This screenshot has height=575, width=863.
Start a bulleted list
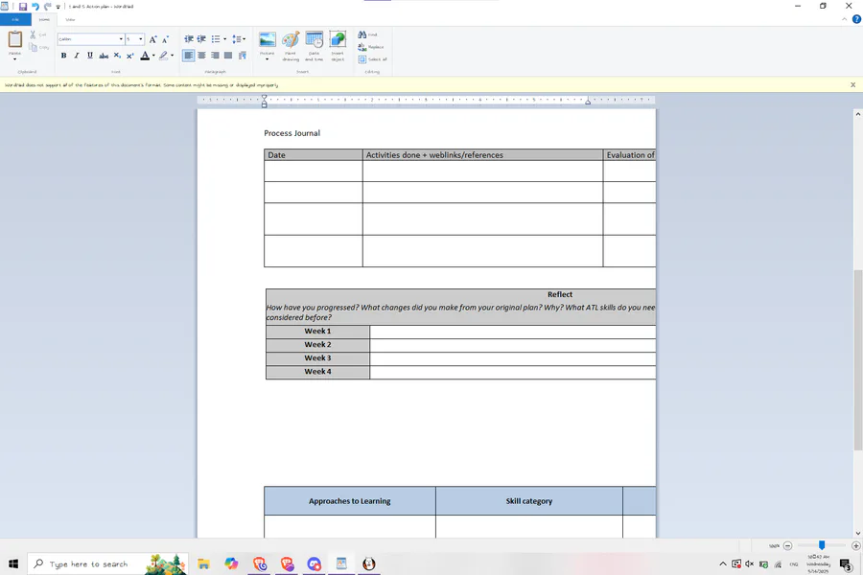[216, 39]
